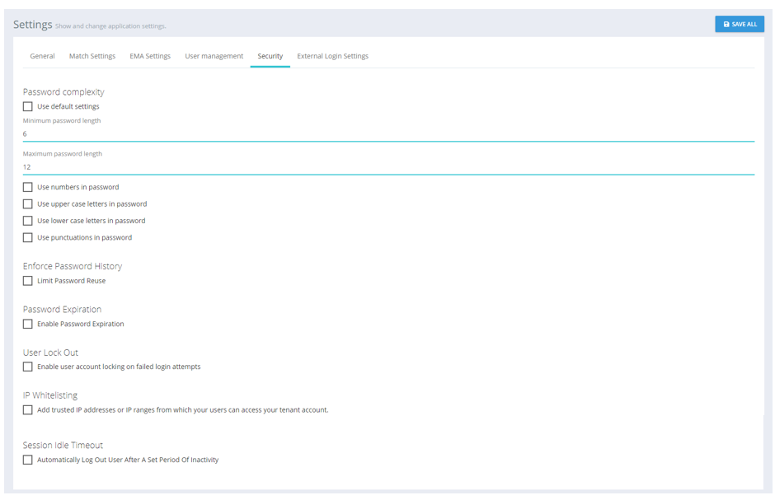Viewport: 775px width, 500px height.
Task: Go to User management tab
Action: [x=214, y=56]
